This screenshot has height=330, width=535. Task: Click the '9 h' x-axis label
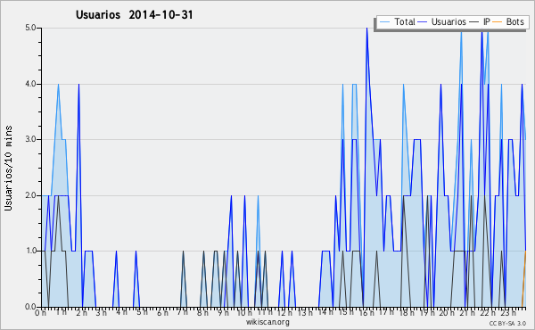coord(223,312)
